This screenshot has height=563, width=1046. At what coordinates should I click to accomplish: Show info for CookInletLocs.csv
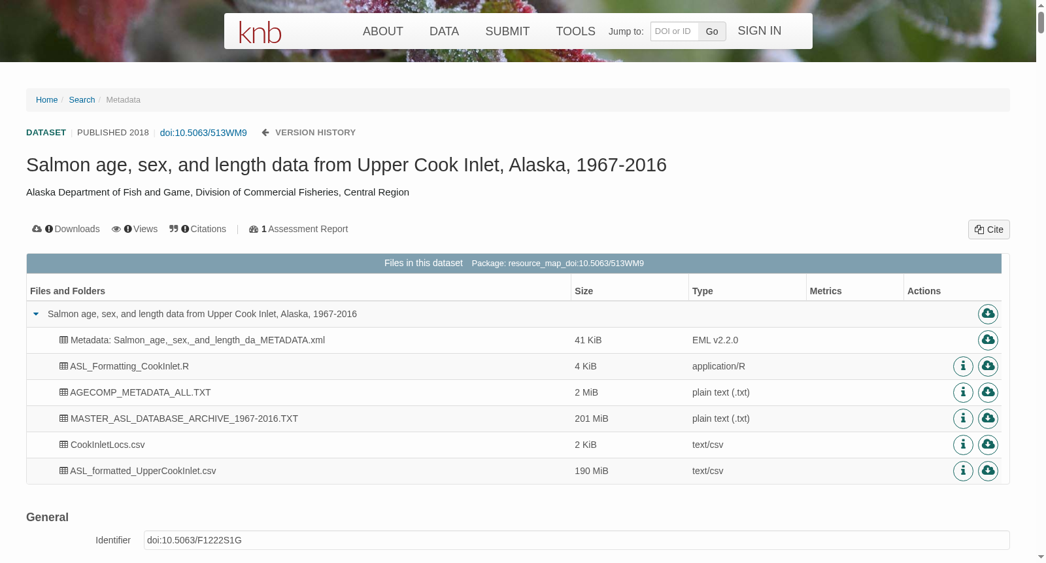tap(963, 445)
